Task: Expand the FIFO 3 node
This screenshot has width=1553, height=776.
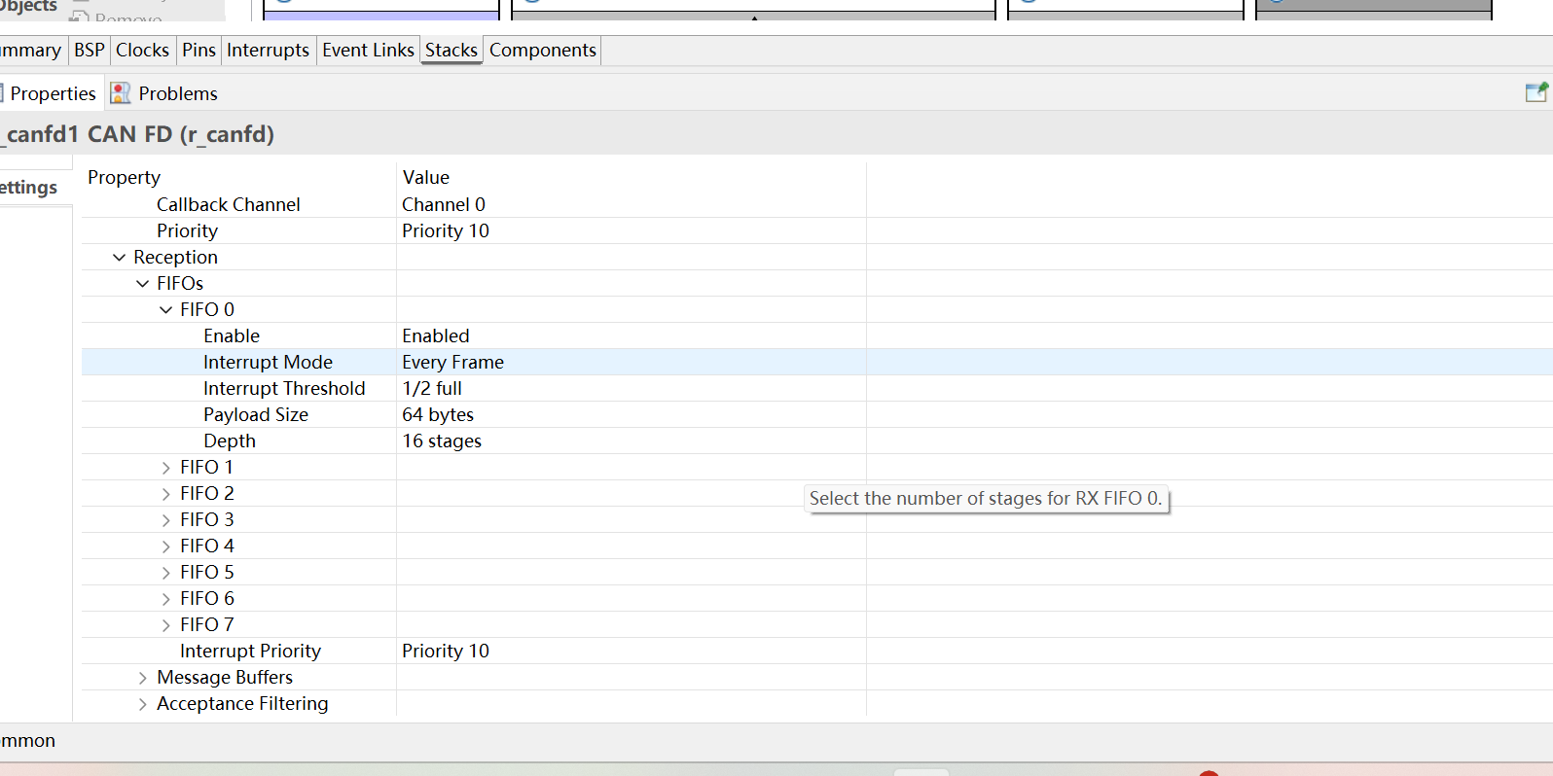Action: click(165, 520)
